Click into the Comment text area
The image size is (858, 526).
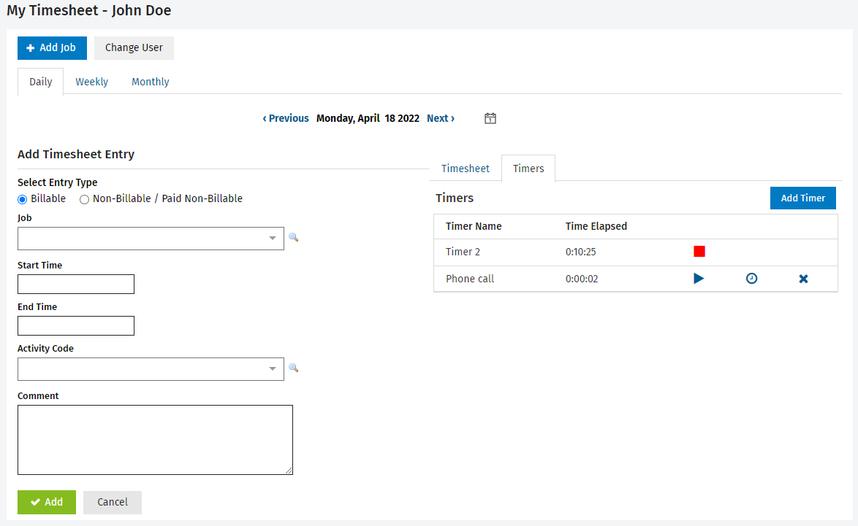point(156,440)
